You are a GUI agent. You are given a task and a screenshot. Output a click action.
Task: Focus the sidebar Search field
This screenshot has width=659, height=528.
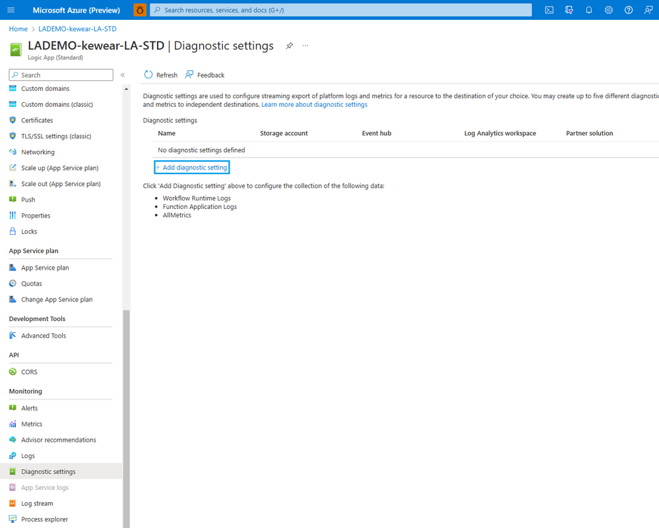[x=61, y=74]
